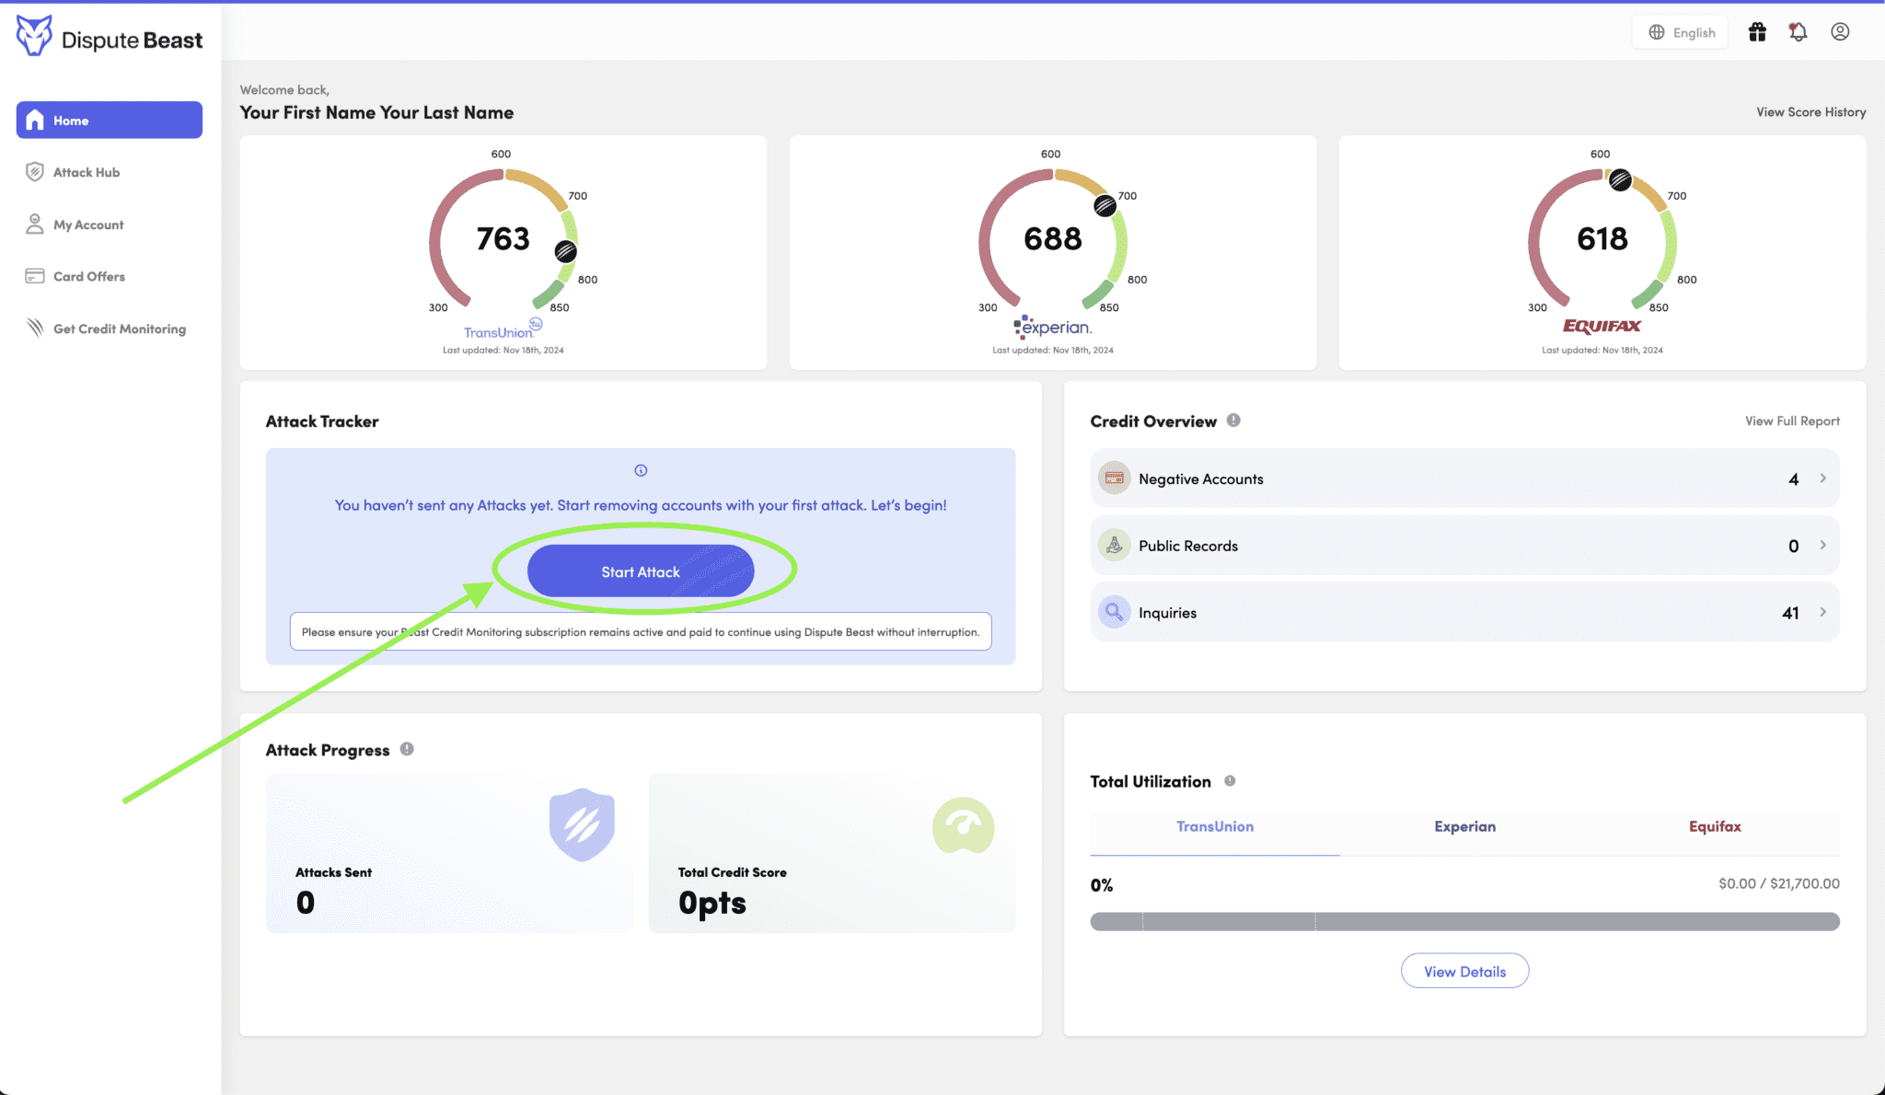Switch to the Equifax utilization tab
The width and height of the screenshot is (1885, 1095).
pyautogui.click(x=1714, y=826)
